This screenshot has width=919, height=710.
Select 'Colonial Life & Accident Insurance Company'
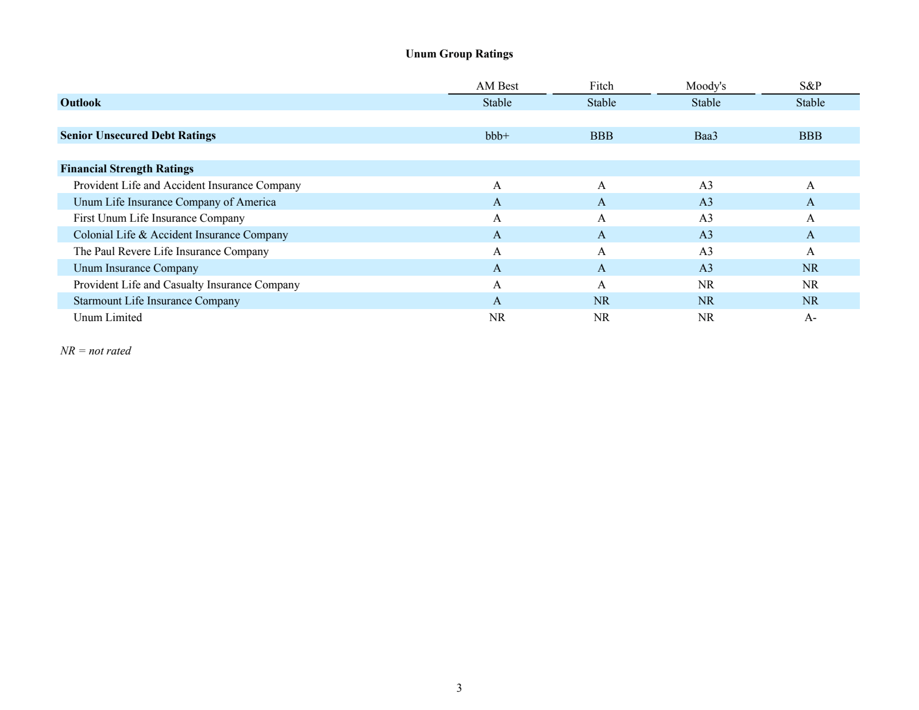click(x=180, y=234)
